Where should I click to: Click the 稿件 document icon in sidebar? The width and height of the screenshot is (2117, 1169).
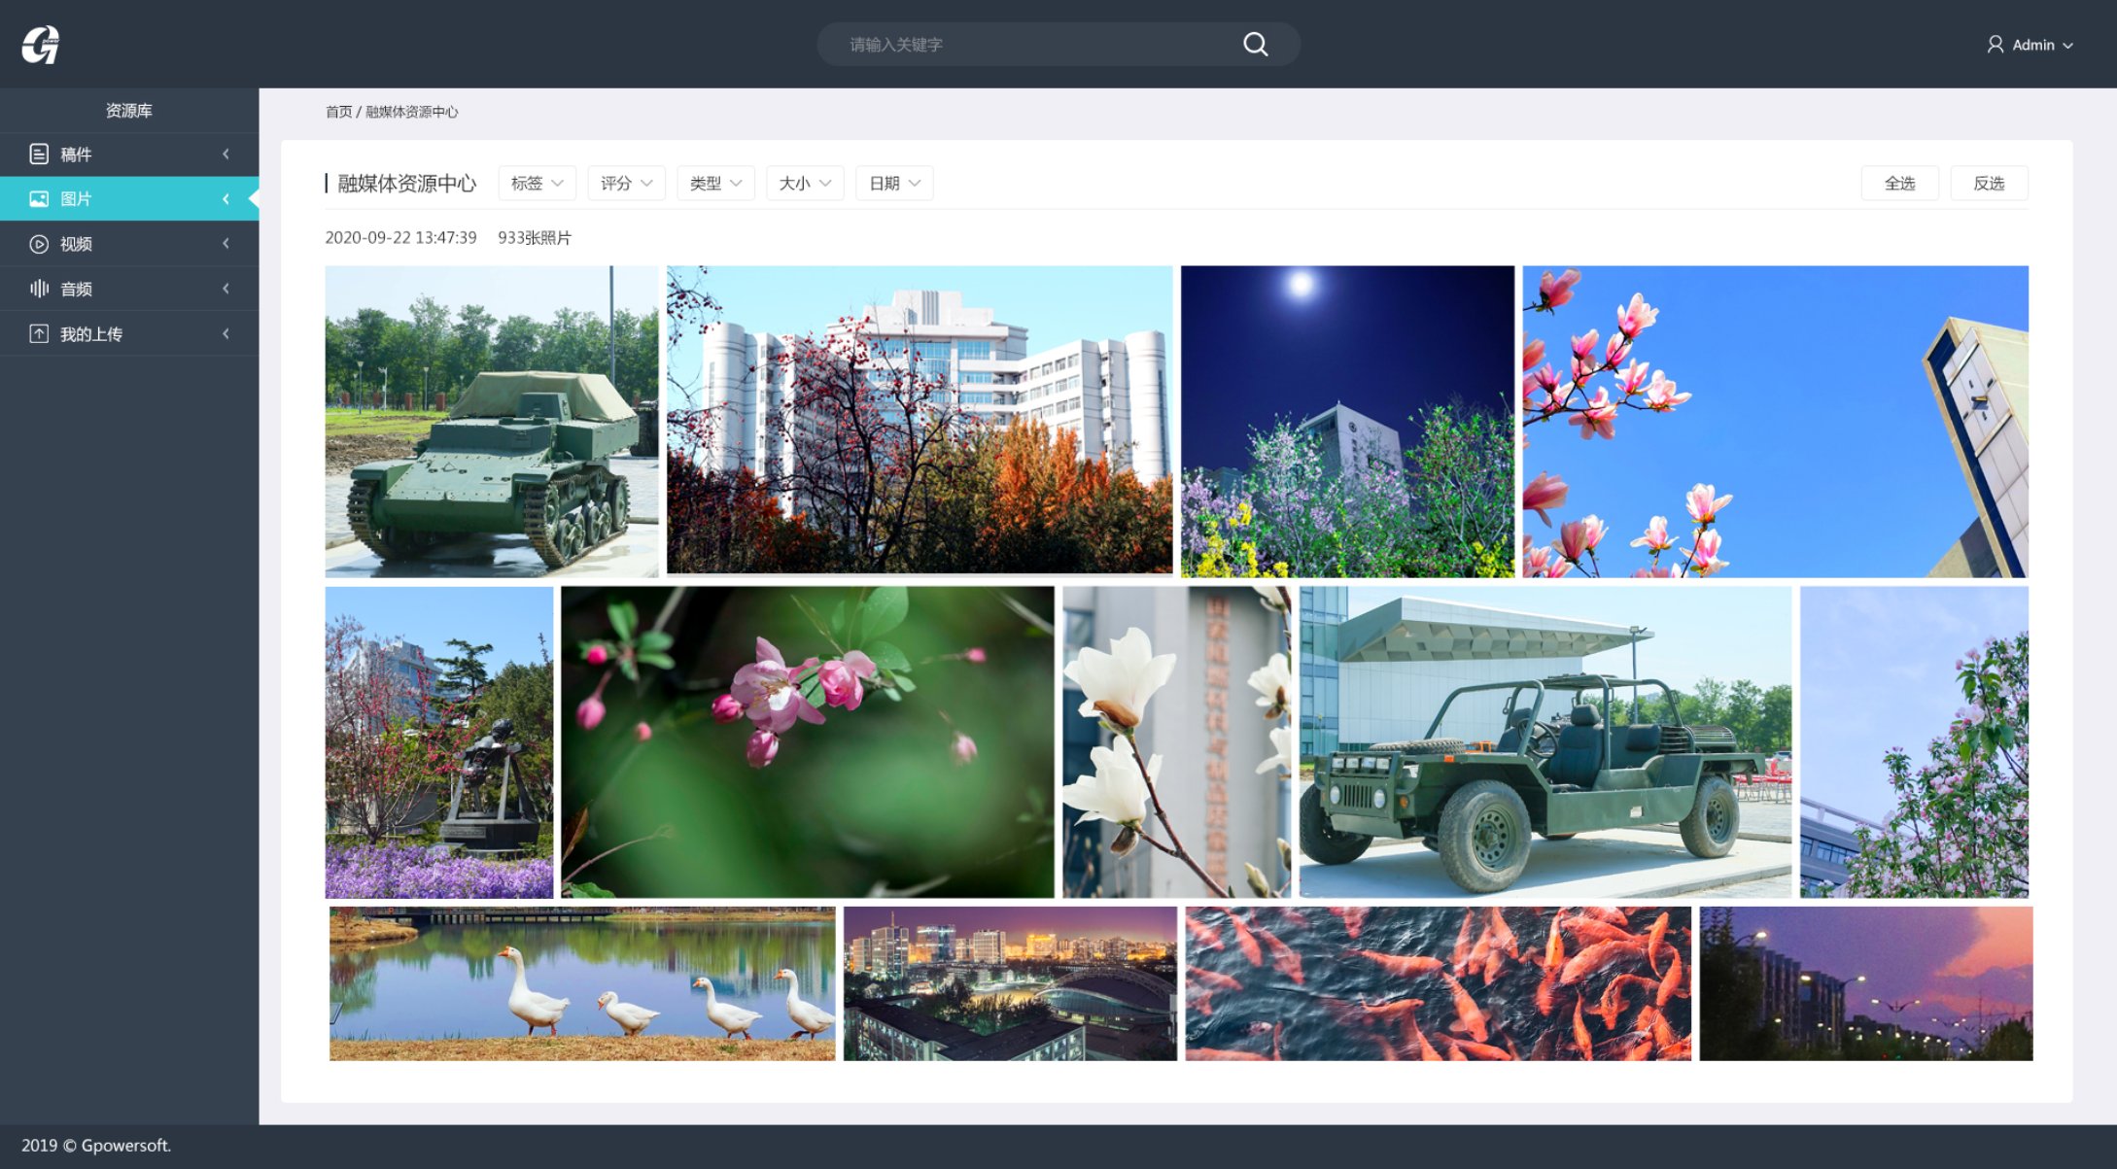tap(39, 155)
